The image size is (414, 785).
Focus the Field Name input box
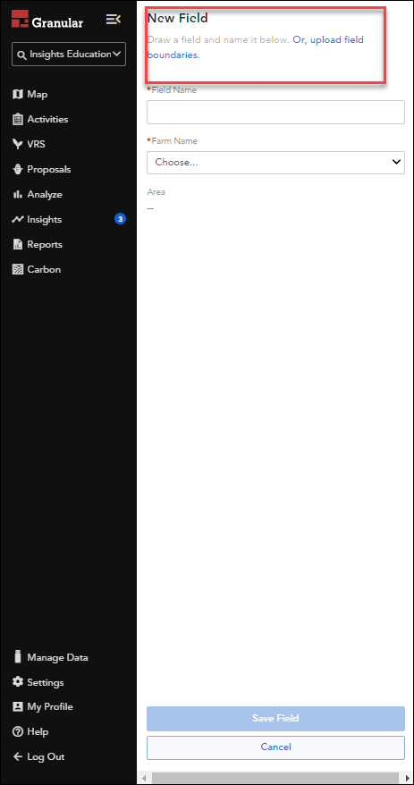[x=275, y=112]
